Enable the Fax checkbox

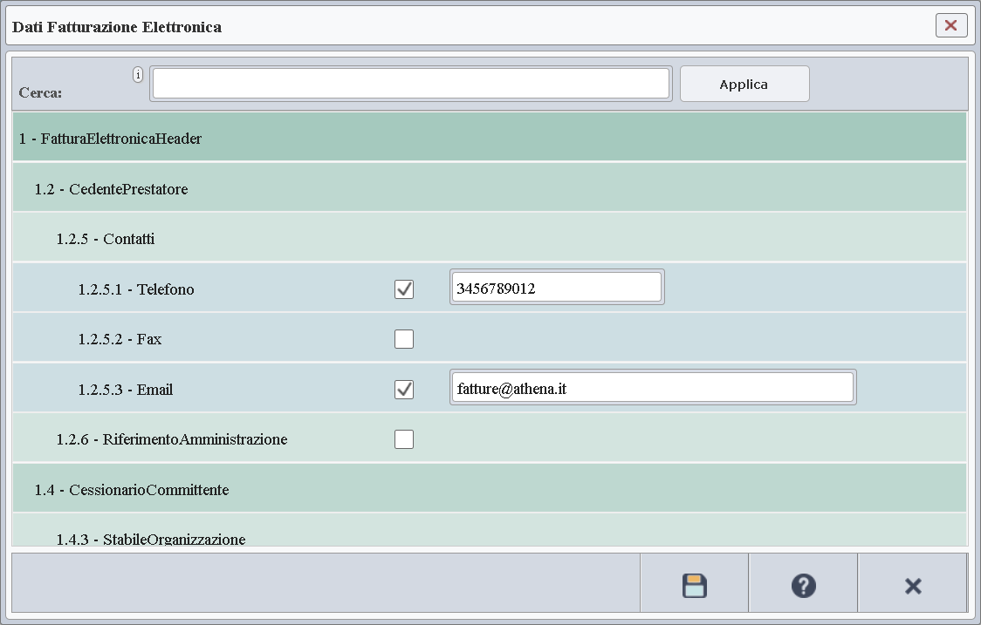[x=403, y=338]
